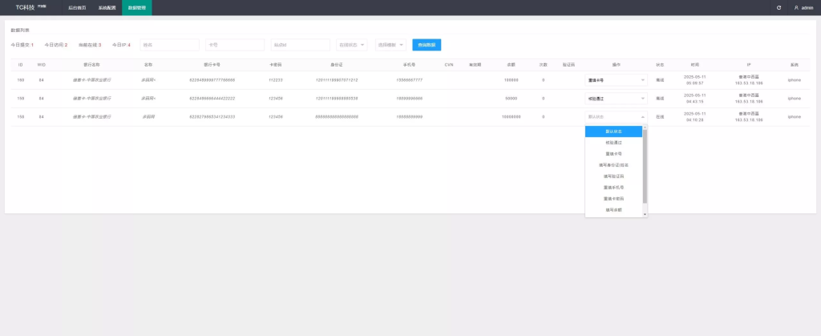
Task: Switch to the 系统配置 tab
Action: click(x=107, y=8)
